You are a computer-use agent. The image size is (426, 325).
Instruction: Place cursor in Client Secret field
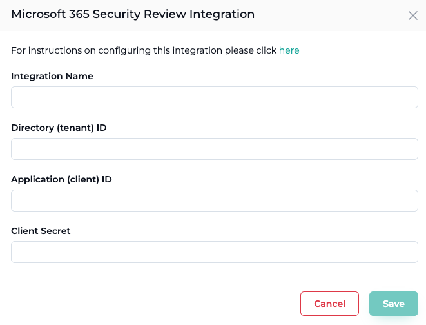point(214,252)
